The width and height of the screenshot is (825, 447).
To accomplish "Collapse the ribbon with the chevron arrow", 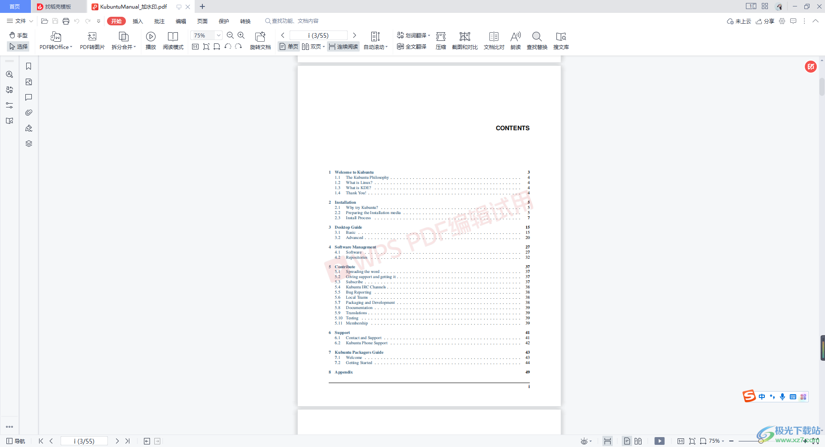I will pos(815,21).
